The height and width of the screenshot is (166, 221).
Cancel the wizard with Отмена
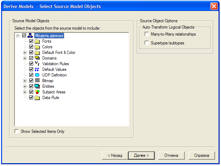(171, 155)
